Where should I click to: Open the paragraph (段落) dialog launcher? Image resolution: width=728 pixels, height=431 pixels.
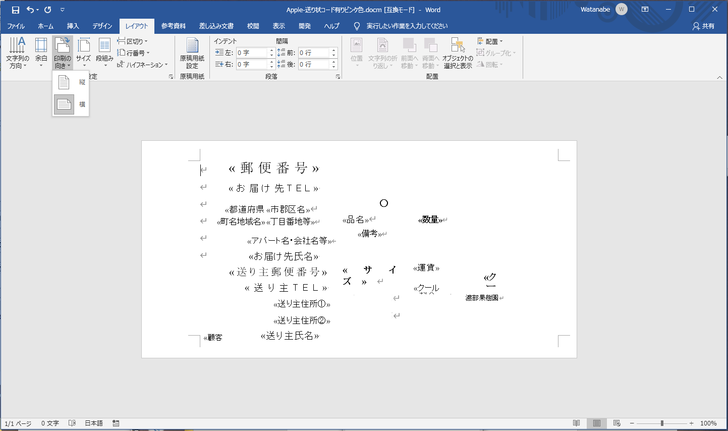[x=338, y=77]
